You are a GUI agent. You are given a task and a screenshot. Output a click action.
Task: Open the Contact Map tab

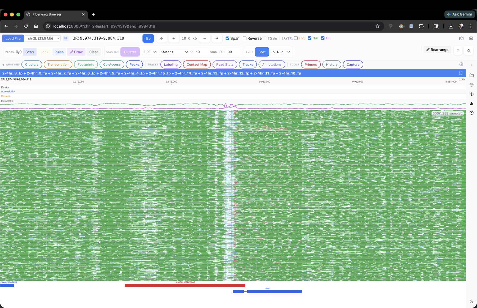[x=197, y=64]
